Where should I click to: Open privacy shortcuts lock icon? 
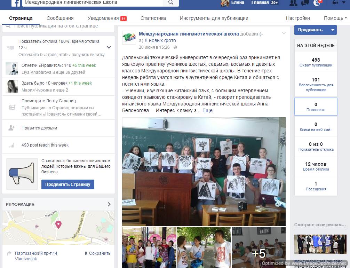(x=335, y=2)
